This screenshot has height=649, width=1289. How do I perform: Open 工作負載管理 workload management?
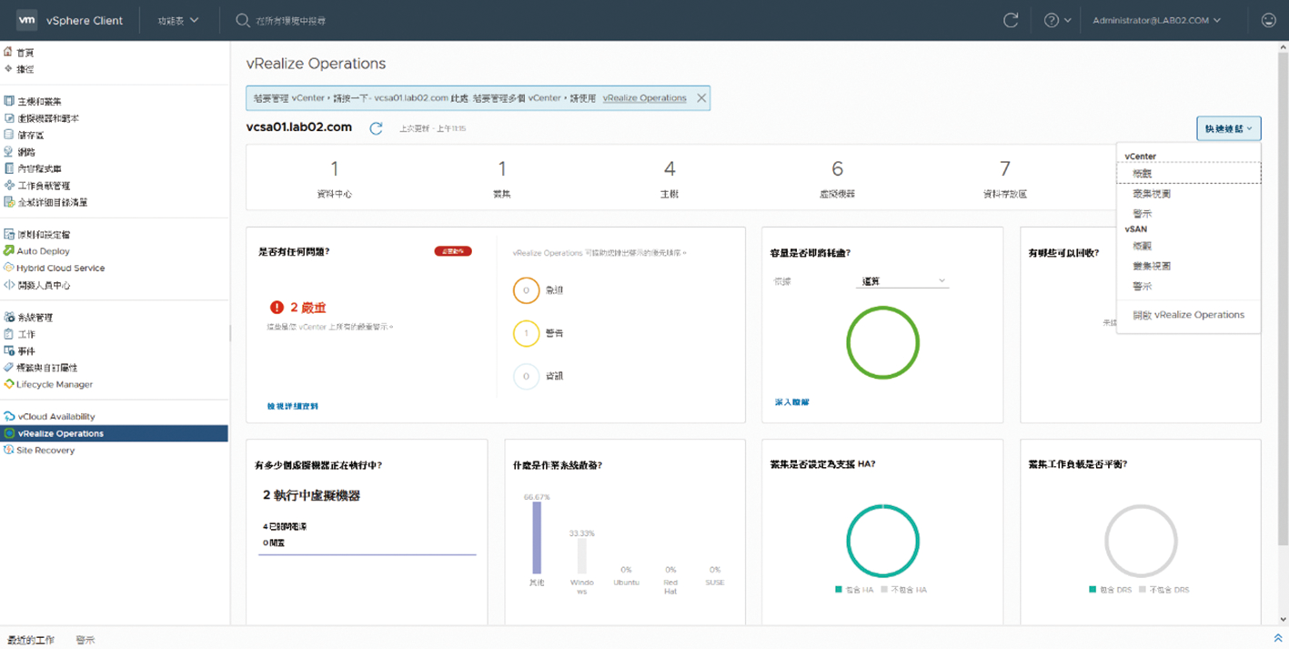point(37,186)
